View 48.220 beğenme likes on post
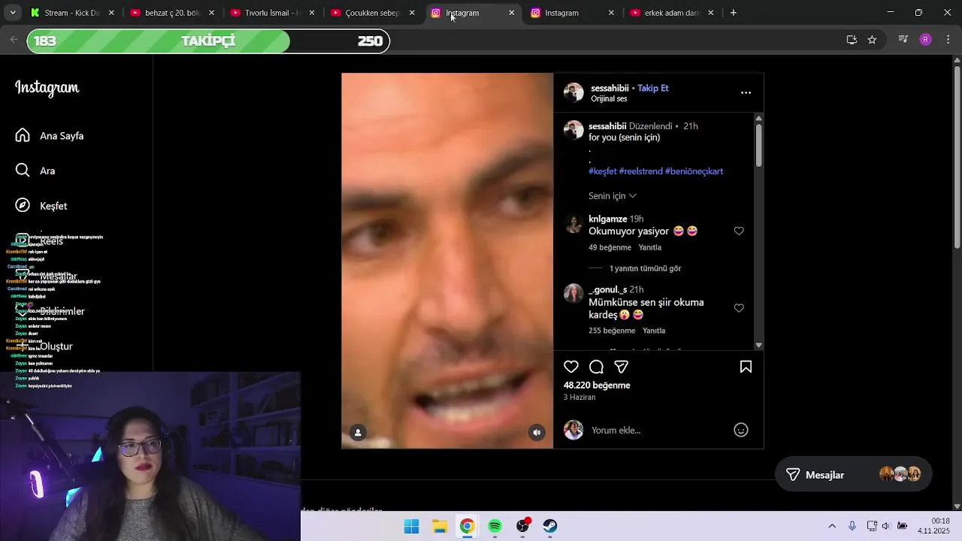The width and height of the screenshot is (962, 541). pyautogui.click(x=597, y=385)
